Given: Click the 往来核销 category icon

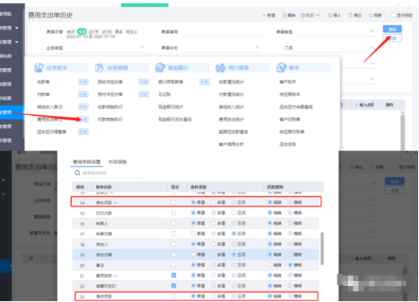Looking at the screenshot, I should [99, 67].
